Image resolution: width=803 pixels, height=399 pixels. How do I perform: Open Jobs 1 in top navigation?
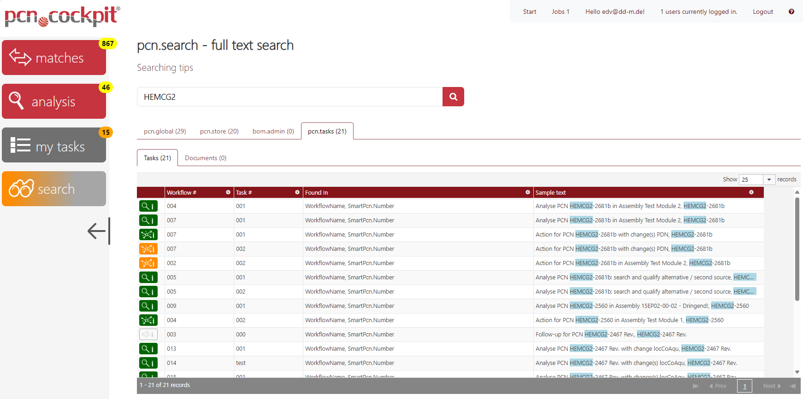pos(561,12)
